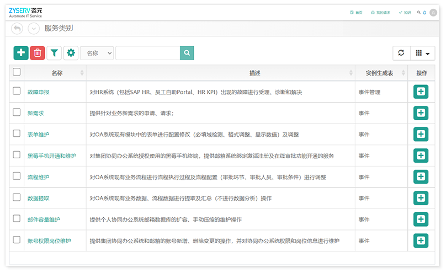Expand the circular chevron-down button
The width and height of the screenshot is (446, 273).
[34, 29]
